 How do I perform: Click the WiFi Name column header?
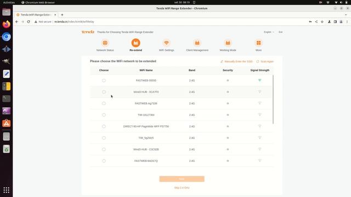[x=146, y=70]
